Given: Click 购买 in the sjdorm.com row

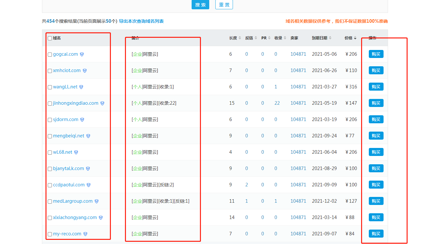Looking at the screenshot, I should tap(376, 119).
